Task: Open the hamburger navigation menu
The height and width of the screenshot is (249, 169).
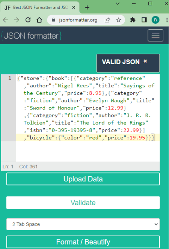Action: (x=155, y=35)
